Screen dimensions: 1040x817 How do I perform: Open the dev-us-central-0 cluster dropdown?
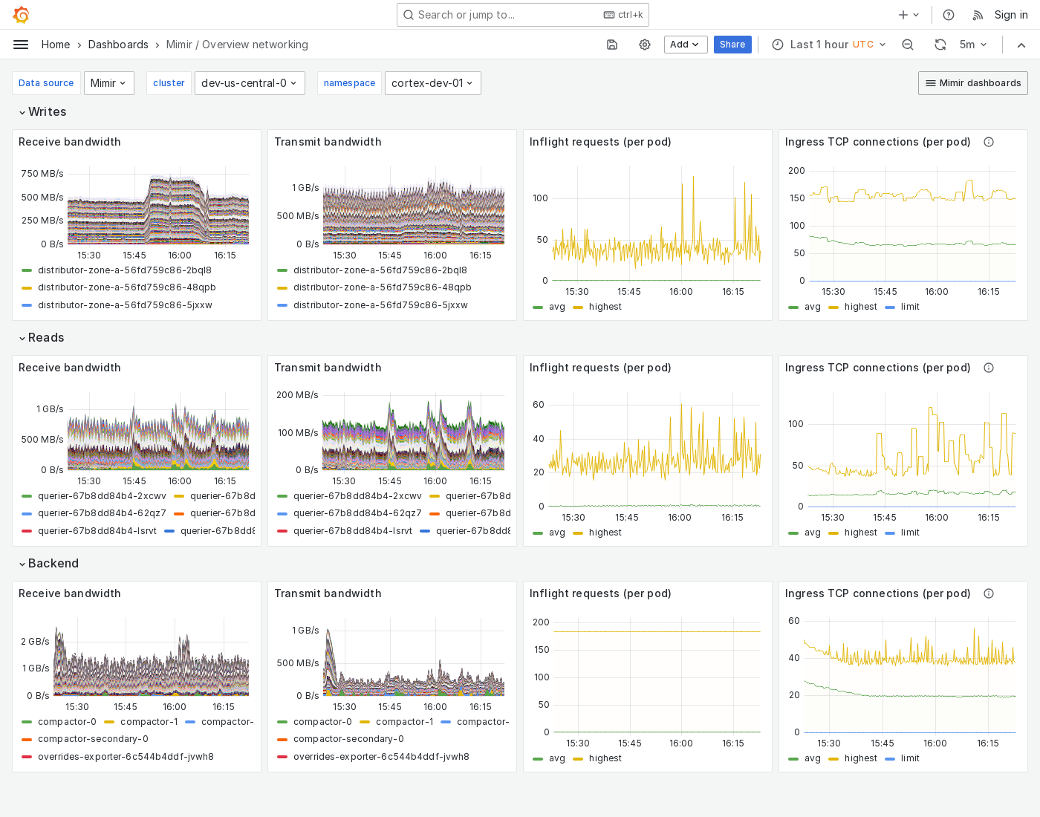point(250,83)
